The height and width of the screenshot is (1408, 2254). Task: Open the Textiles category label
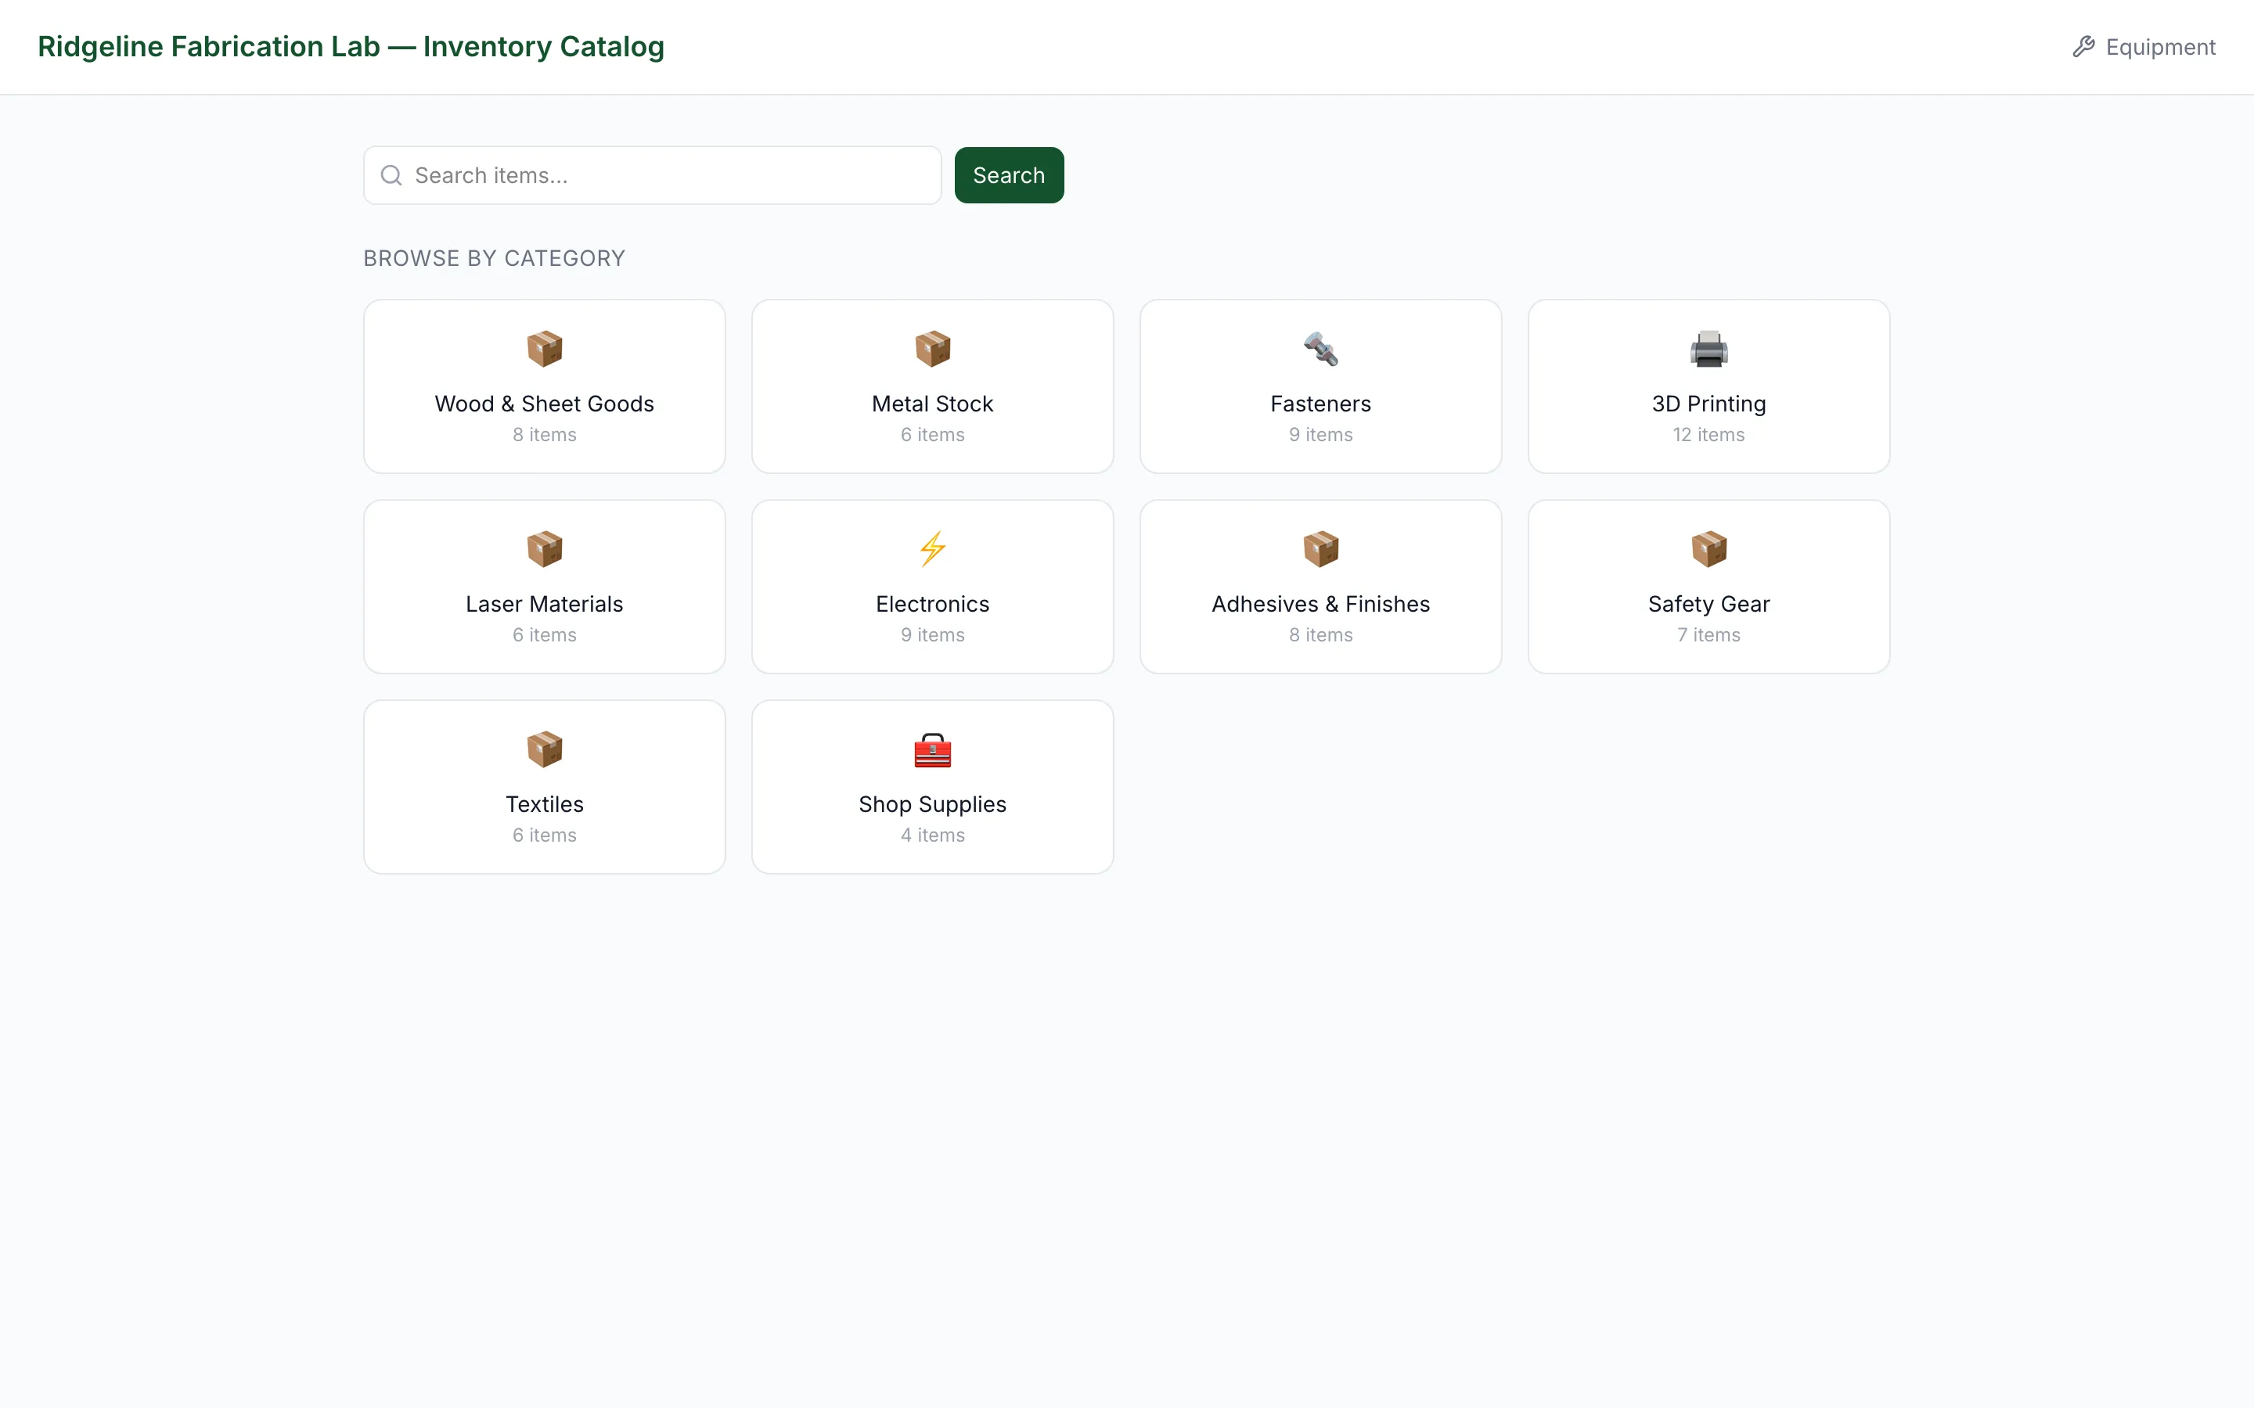pos(544,803)
